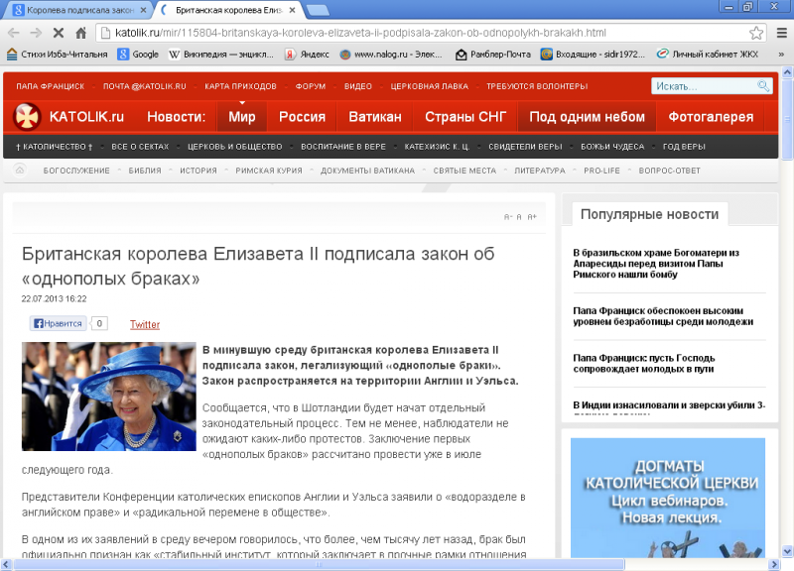
Task: Open СВИДЕТЕЛИ ВЕРЫ menu item
Action: [x=525, y=147]
